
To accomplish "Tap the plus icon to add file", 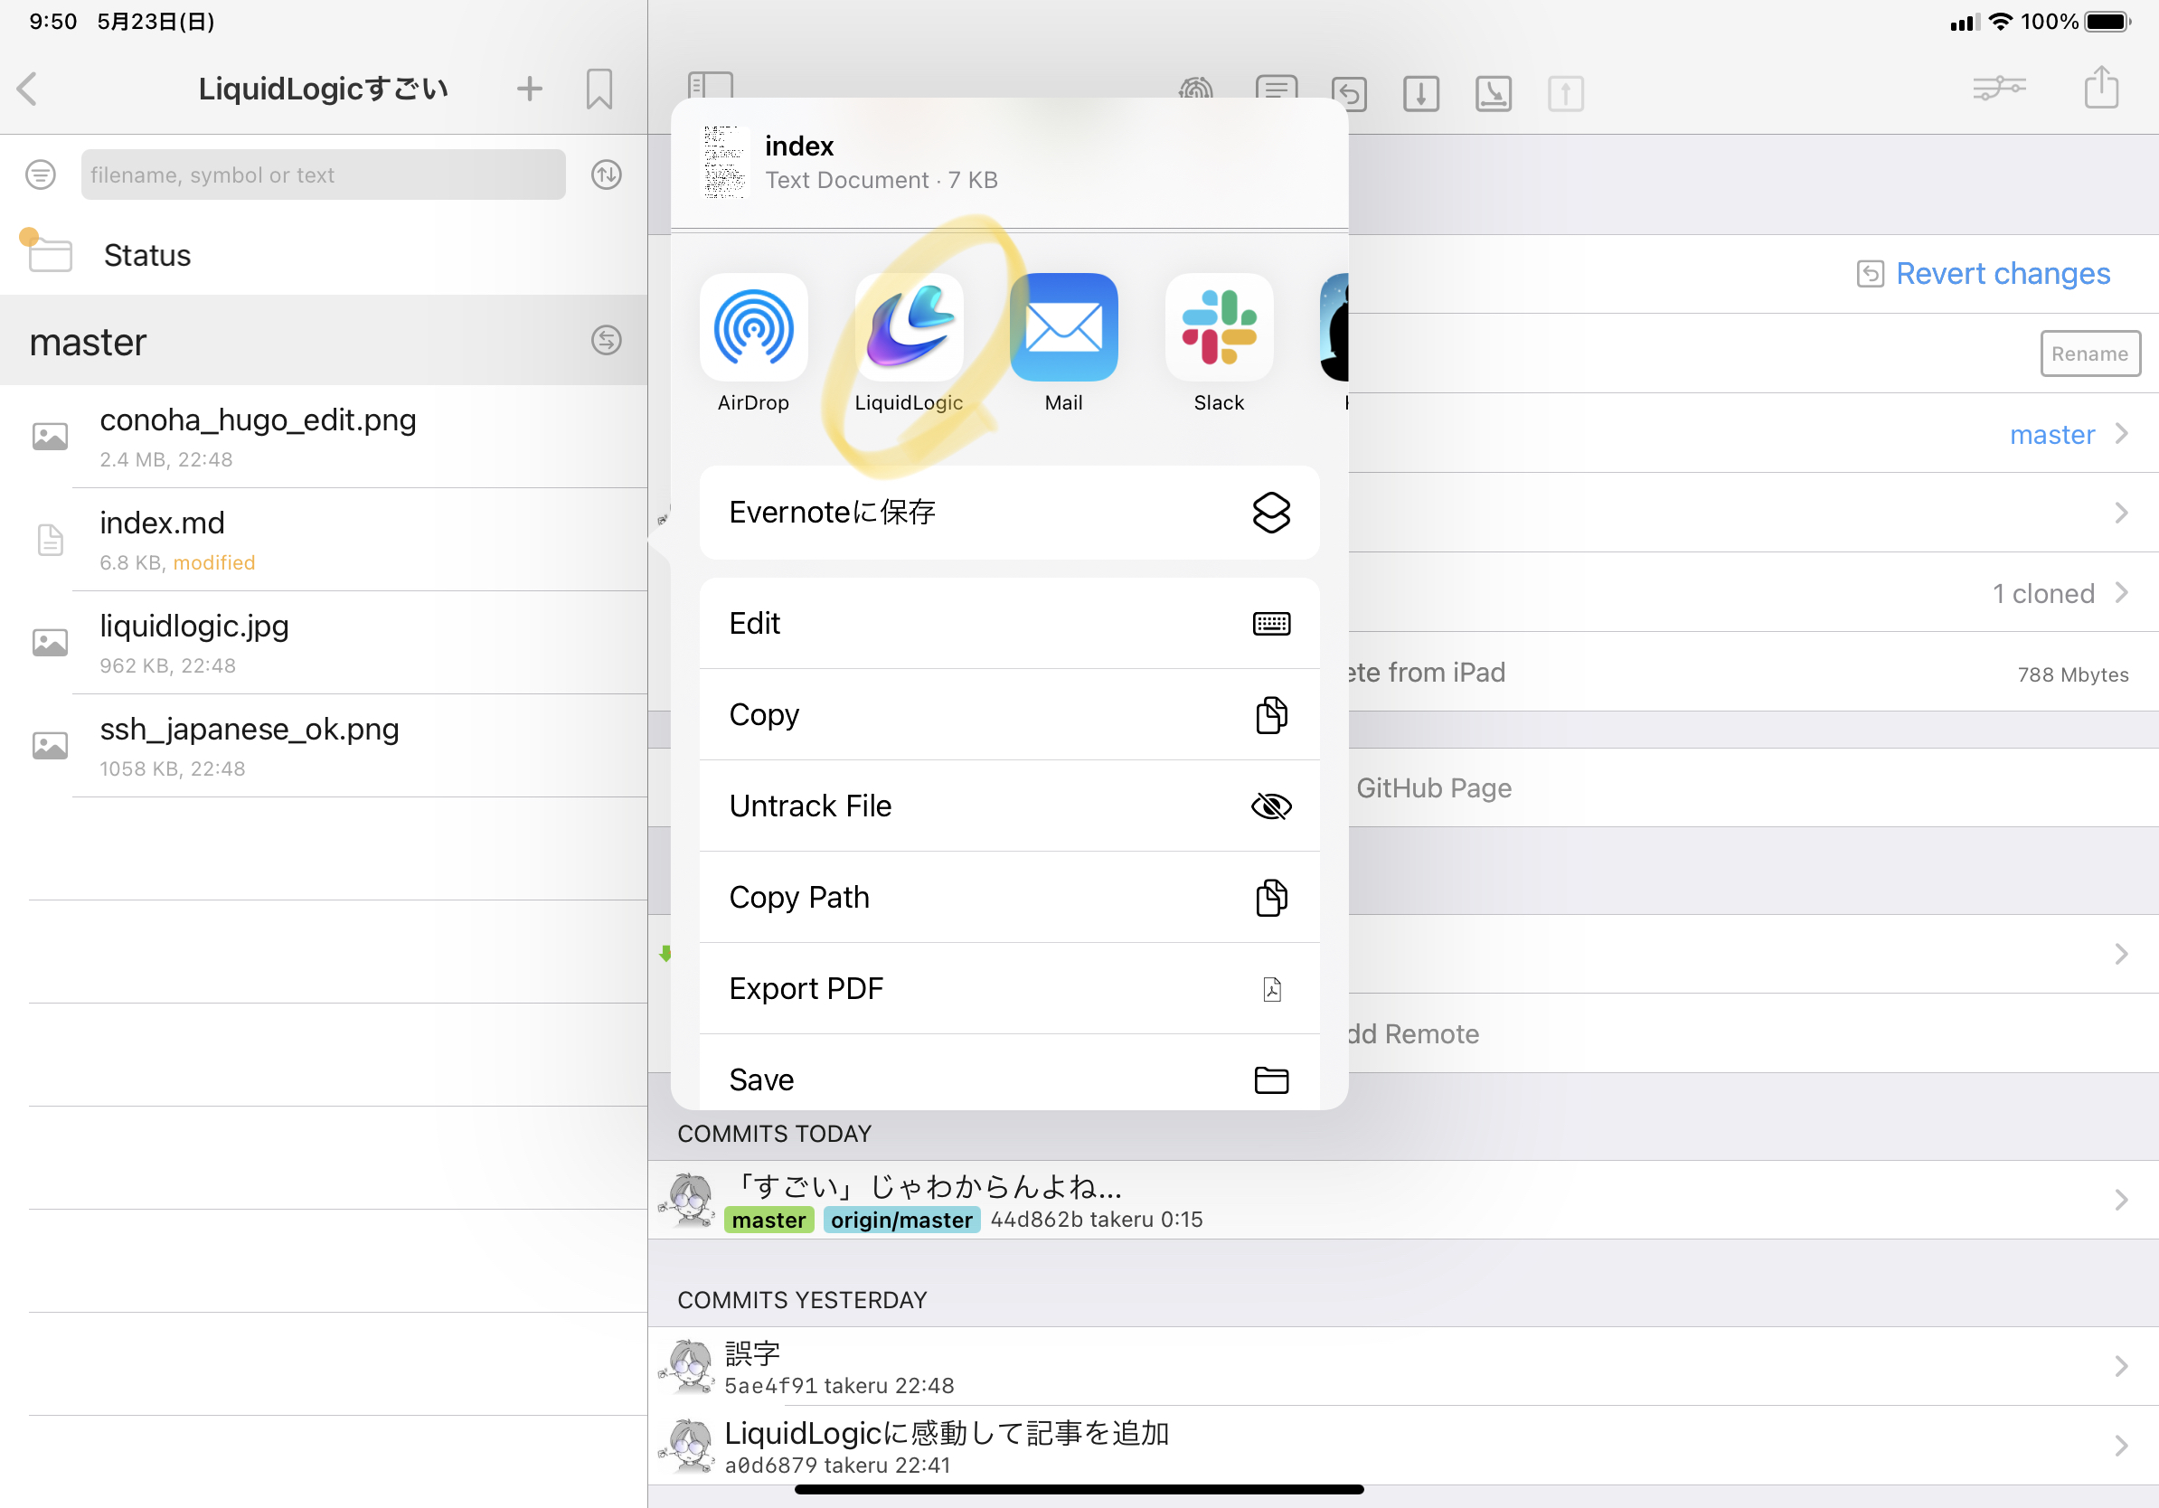I will pyautogui.click(x=530, y=90).
